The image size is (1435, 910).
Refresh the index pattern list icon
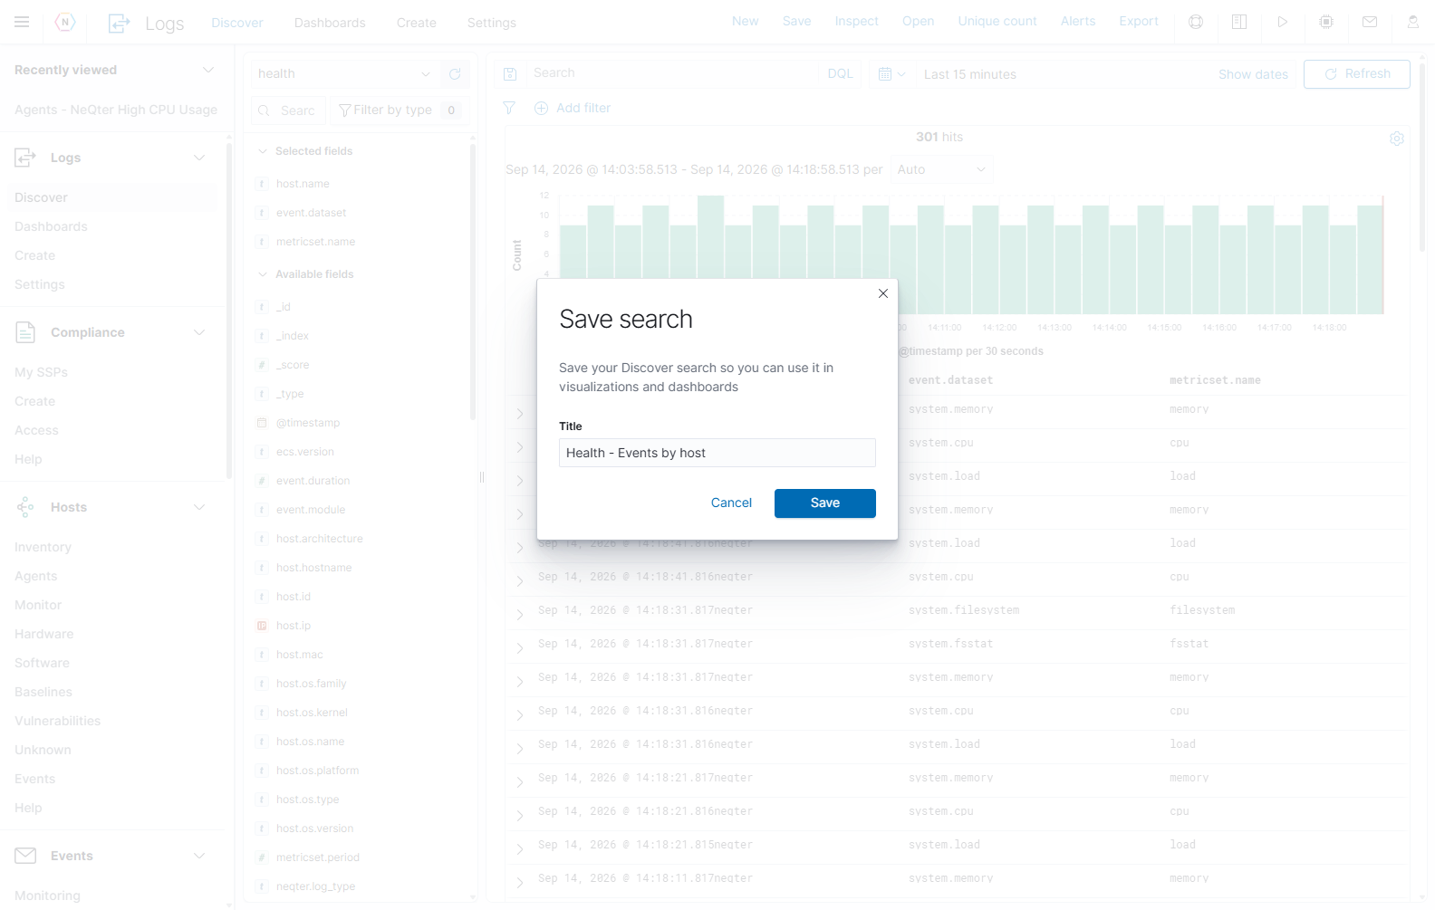click(455, 74)
